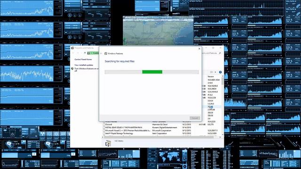Open the blue Help icon

click(221, 72)
